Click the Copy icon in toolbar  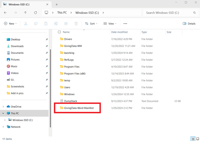[36, 24]
